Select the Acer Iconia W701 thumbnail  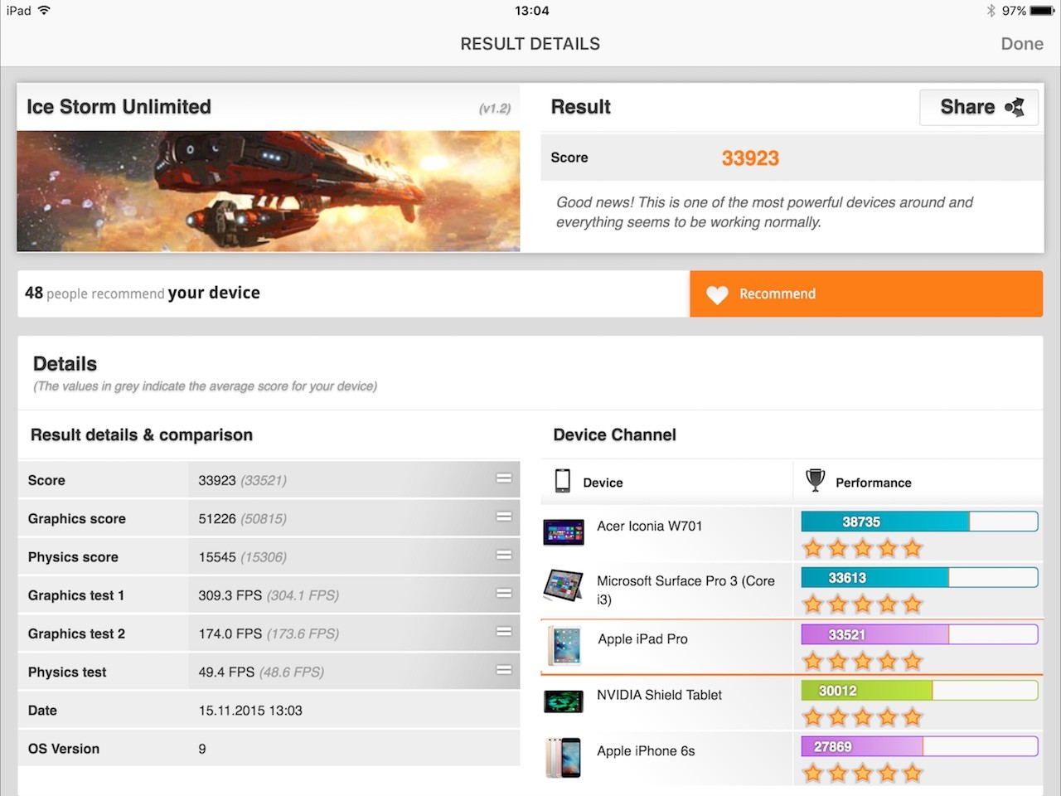564,531
